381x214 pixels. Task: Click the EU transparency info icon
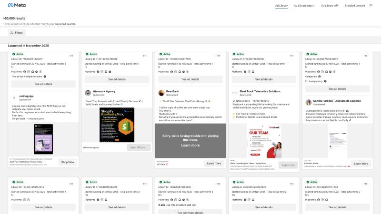[x=325, y=81]
